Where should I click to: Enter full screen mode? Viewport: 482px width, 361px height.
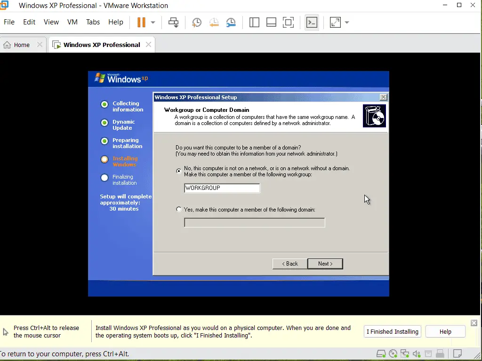coord(289,22)
